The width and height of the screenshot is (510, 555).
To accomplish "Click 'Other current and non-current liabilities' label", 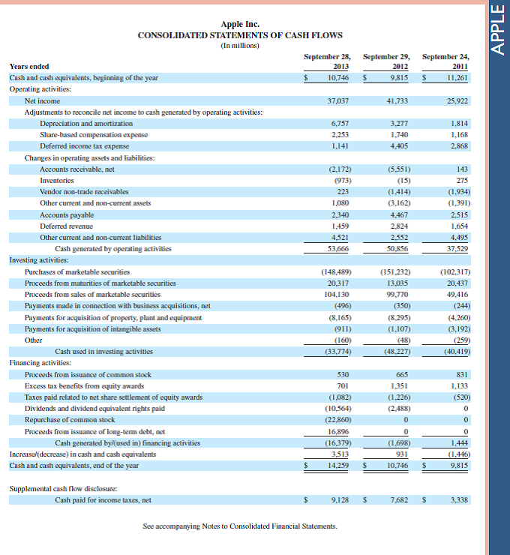I will (x=100, y=238).
